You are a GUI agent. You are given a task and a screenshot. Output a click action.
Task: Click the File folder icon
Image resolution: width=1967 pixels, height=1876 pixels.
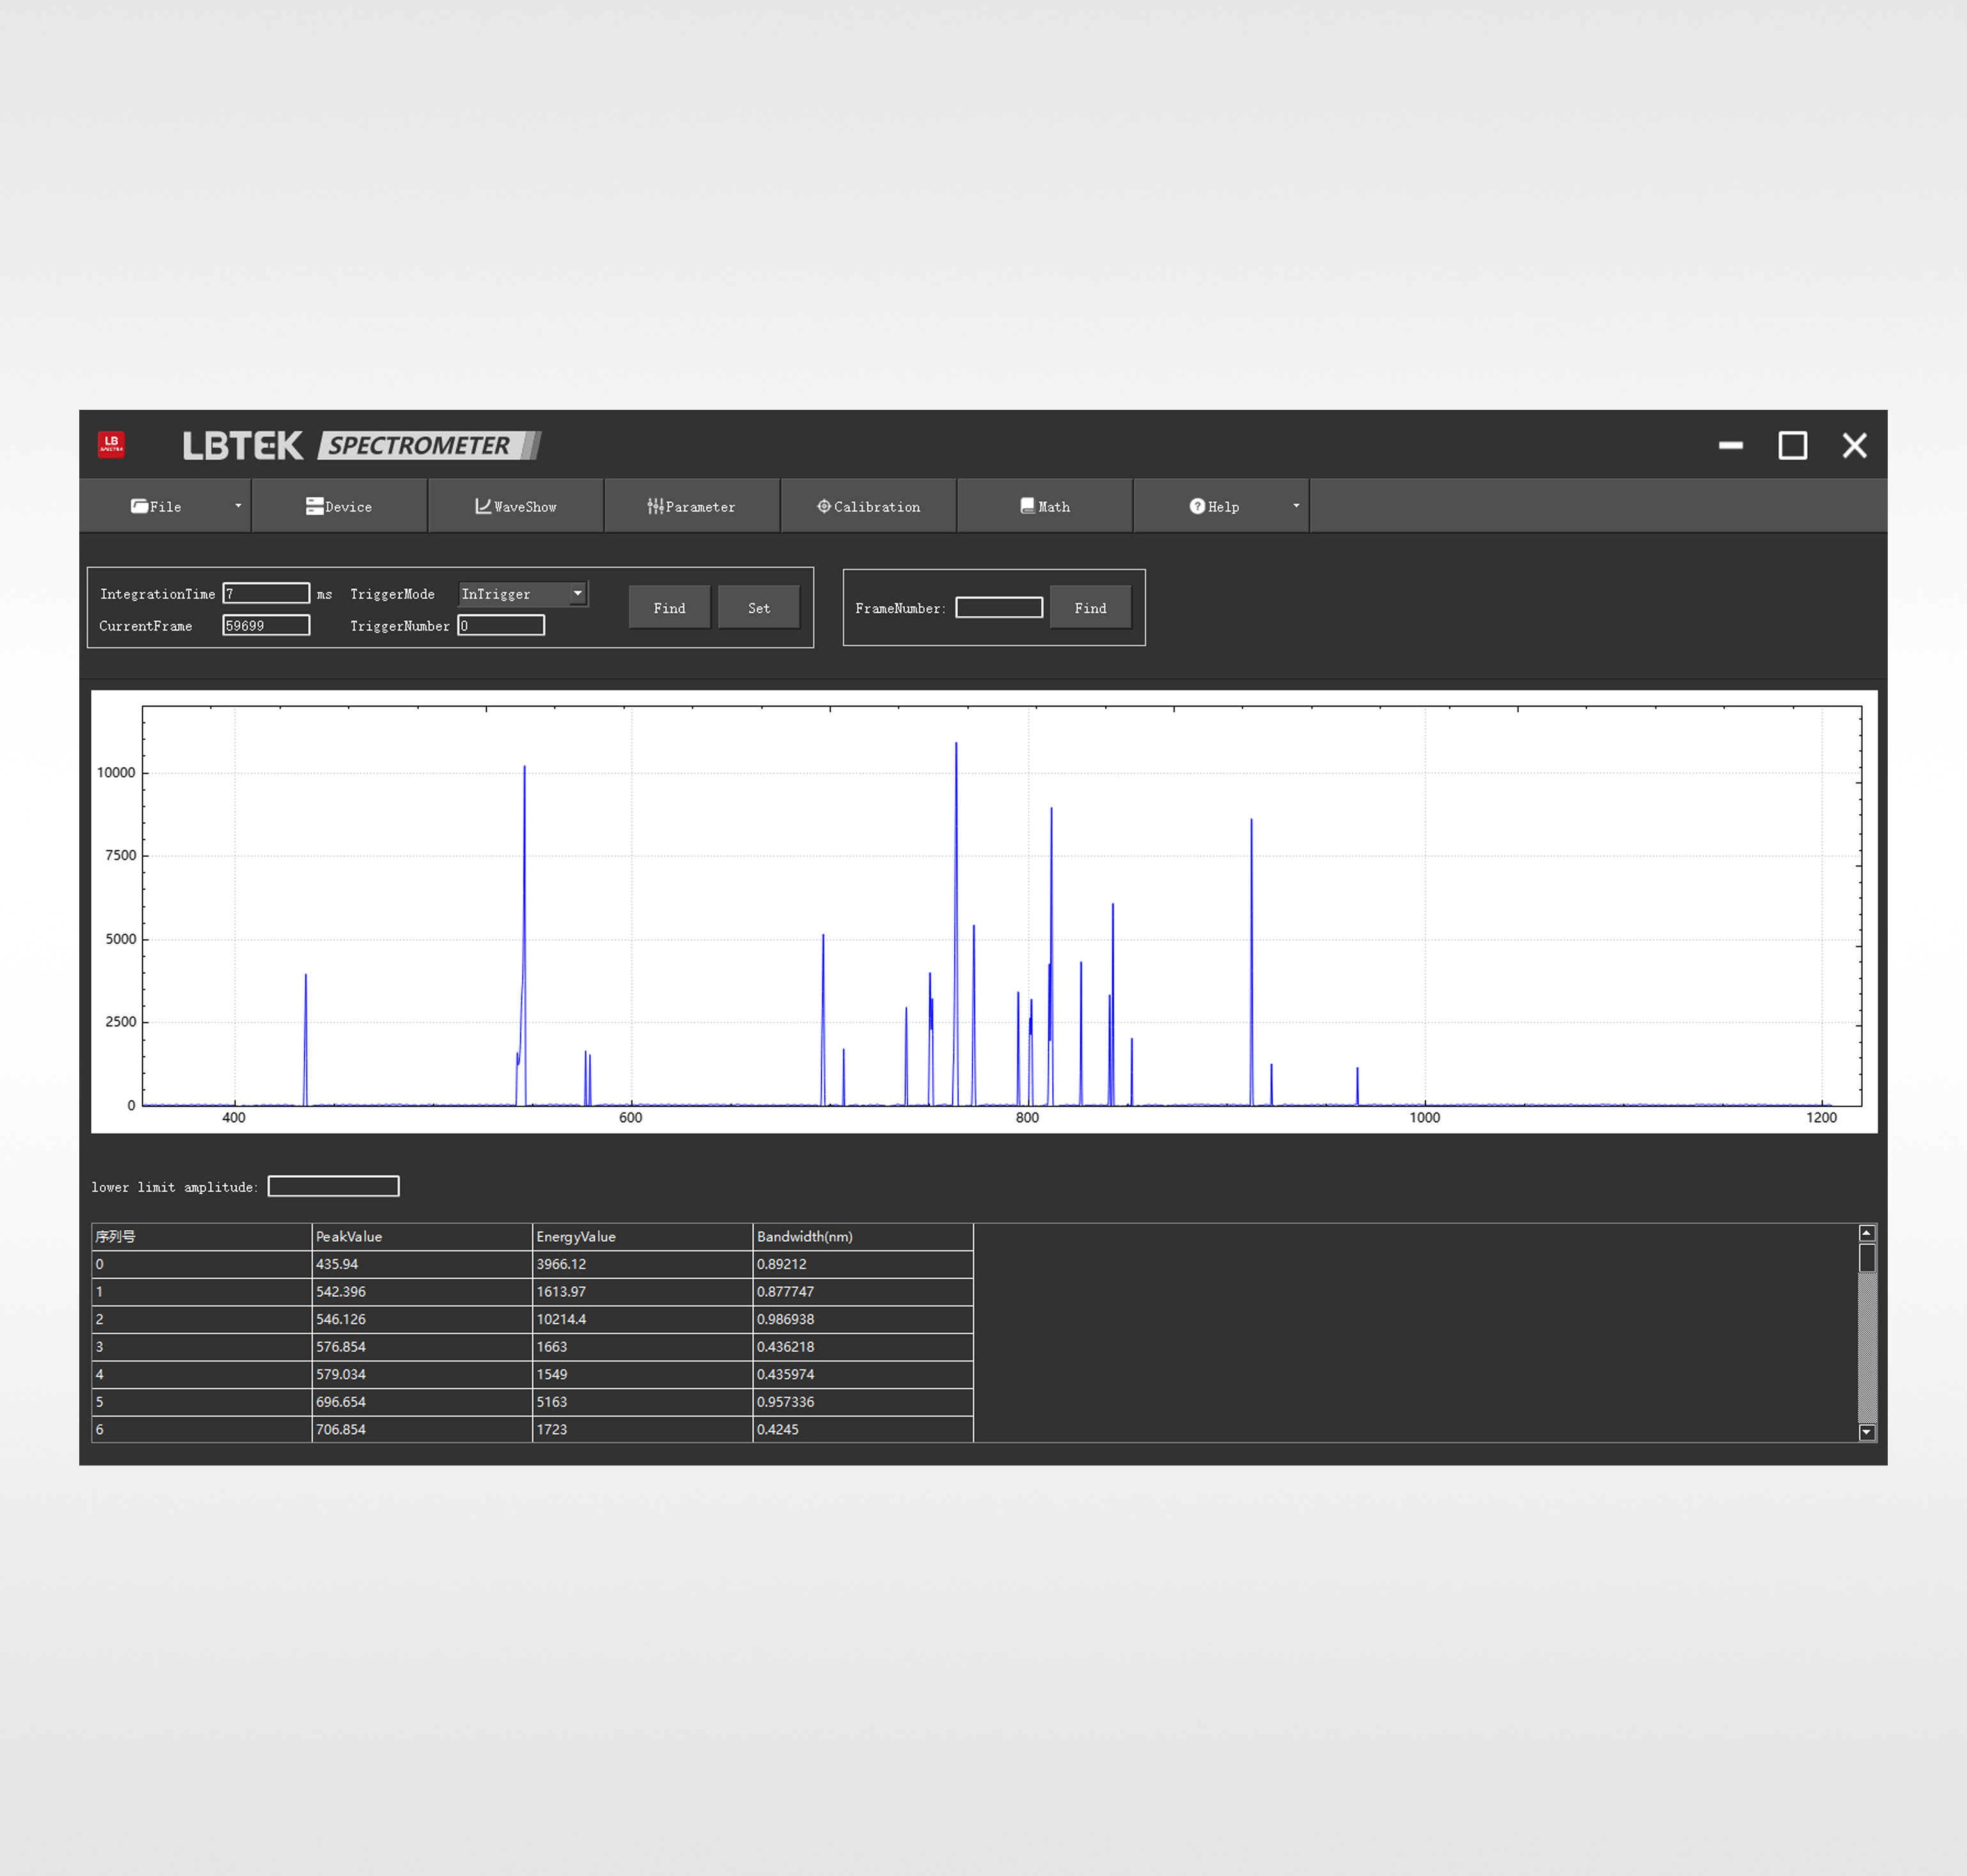tap(139, 506)
